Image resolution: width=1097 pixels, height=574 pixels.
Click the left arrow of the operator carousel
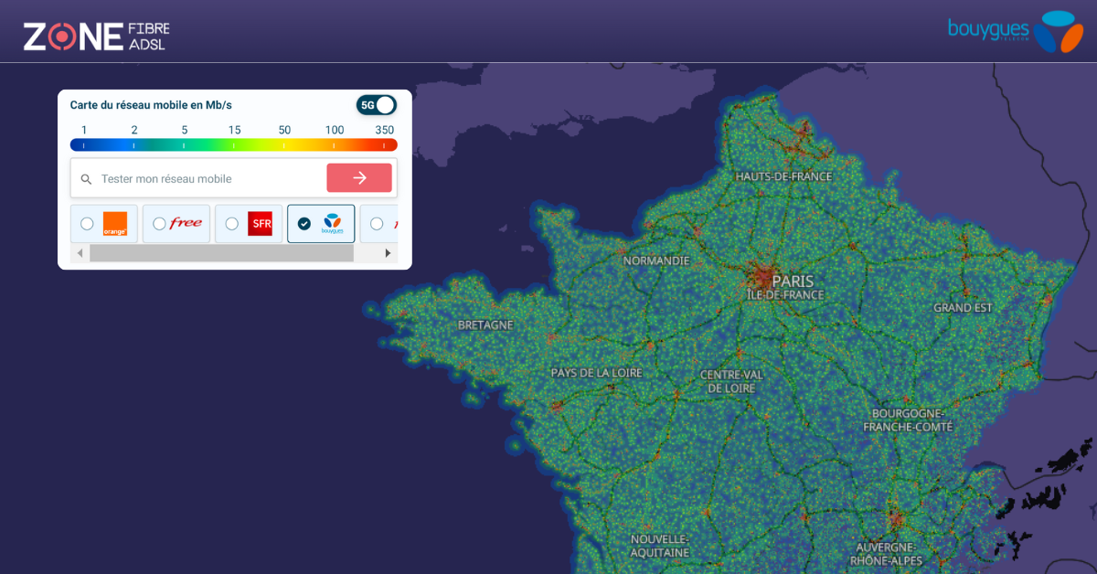point(80,252)
